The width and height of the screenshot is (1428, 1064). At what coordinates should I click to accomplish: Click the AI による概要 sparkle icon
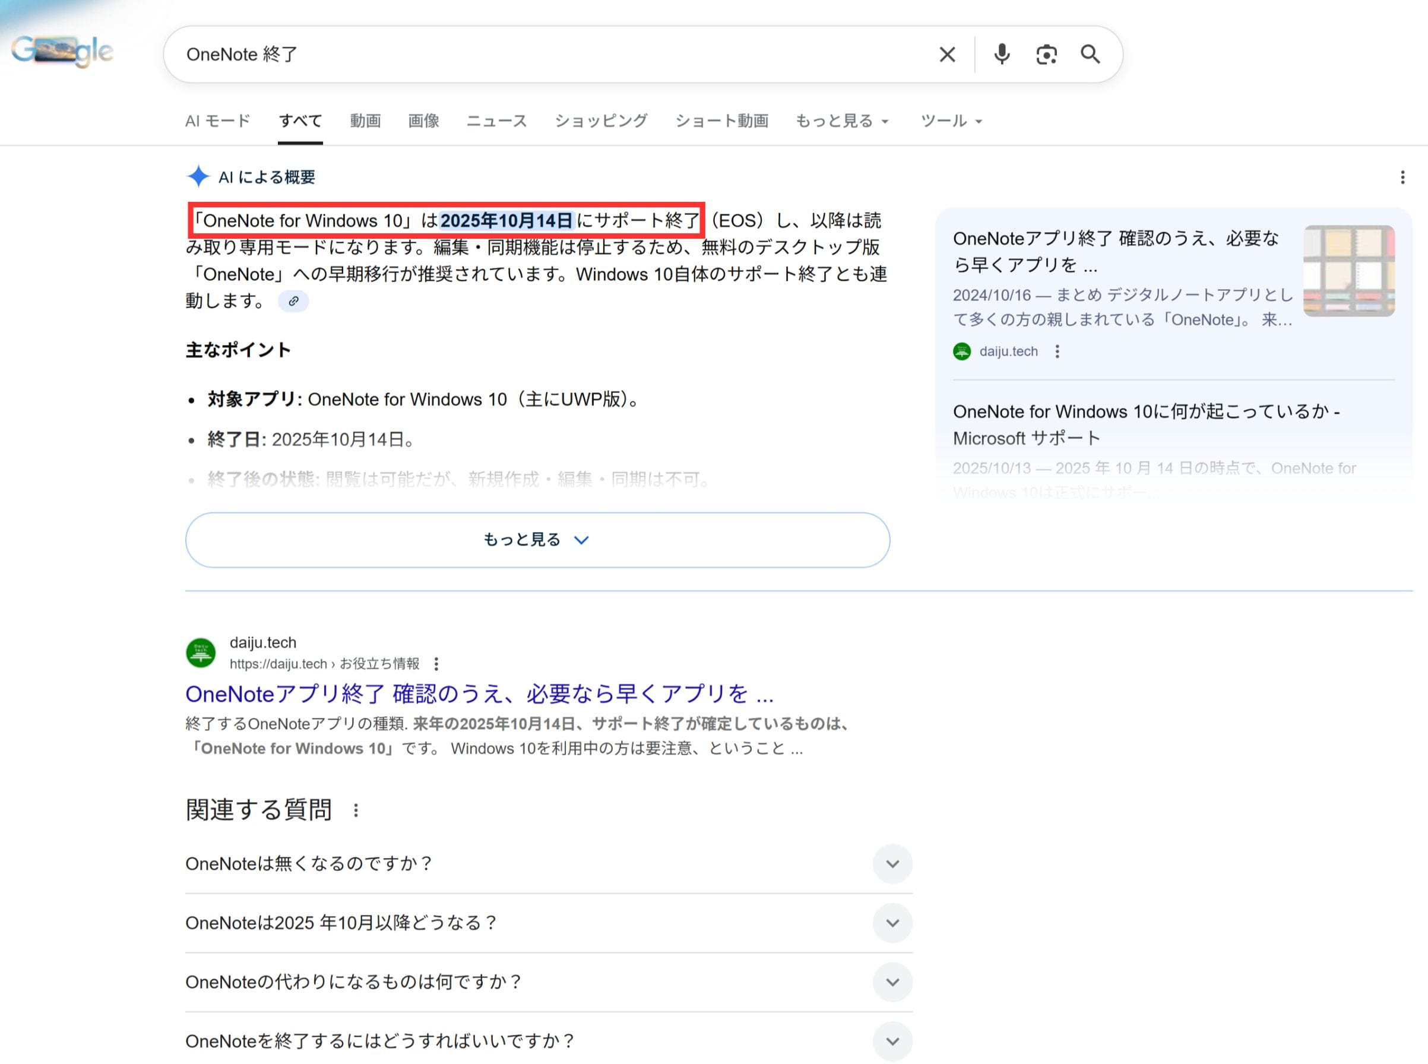coord(199,176)
